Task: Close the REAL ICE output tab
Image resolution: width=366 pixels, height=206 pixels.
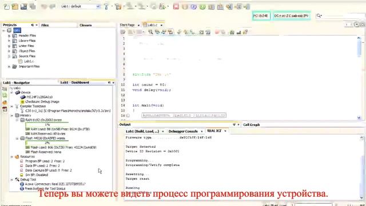Action: coord(225,131)
